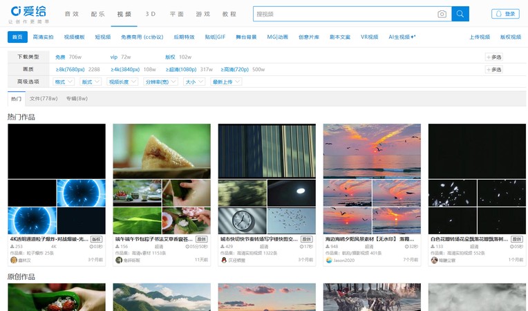This screenshot has height=311, width=528.
Task: Click the blue magnifier search button
Action: coord(460,14)
